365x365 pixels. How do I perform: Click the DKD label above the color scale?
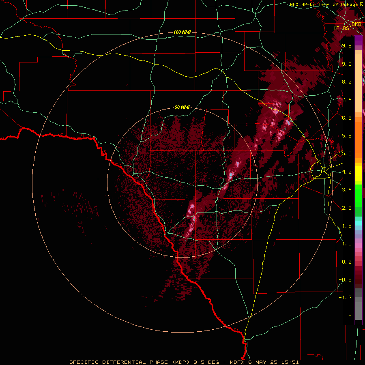pyautogui.click(x=356, y=24)
